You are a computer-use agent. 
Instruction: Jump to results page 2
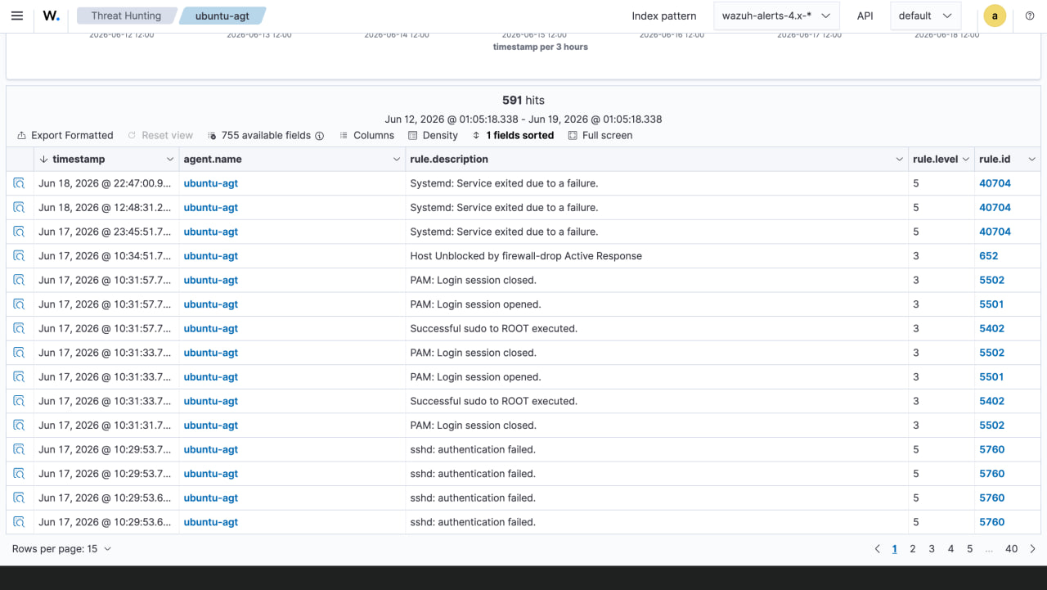pos(913,549)
